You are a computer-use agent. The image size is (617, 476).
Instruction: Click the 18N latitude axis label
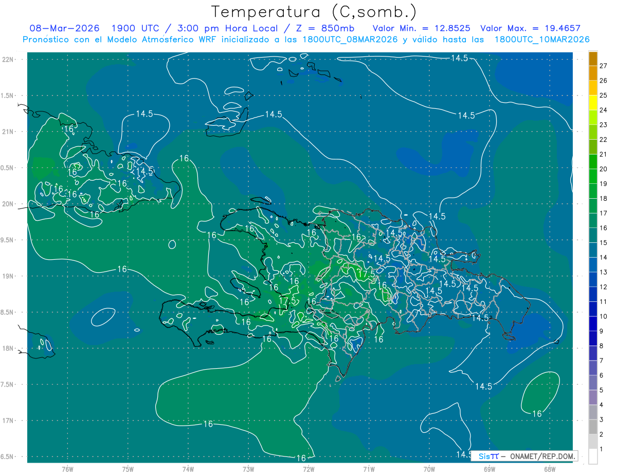click(x=9, y=349)
